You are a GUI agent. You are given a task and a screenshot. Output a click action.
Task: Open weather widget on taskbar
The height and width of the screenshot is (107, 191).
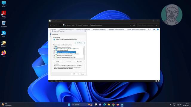pos(7,105)
